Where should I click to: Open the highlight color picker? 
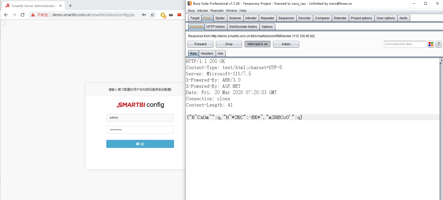(x=431, y=44)
